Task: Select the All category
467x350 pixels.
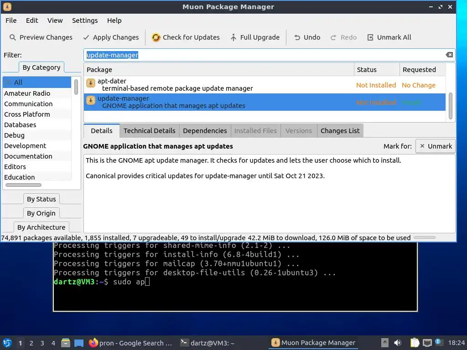Action: (x=37, y=82)
